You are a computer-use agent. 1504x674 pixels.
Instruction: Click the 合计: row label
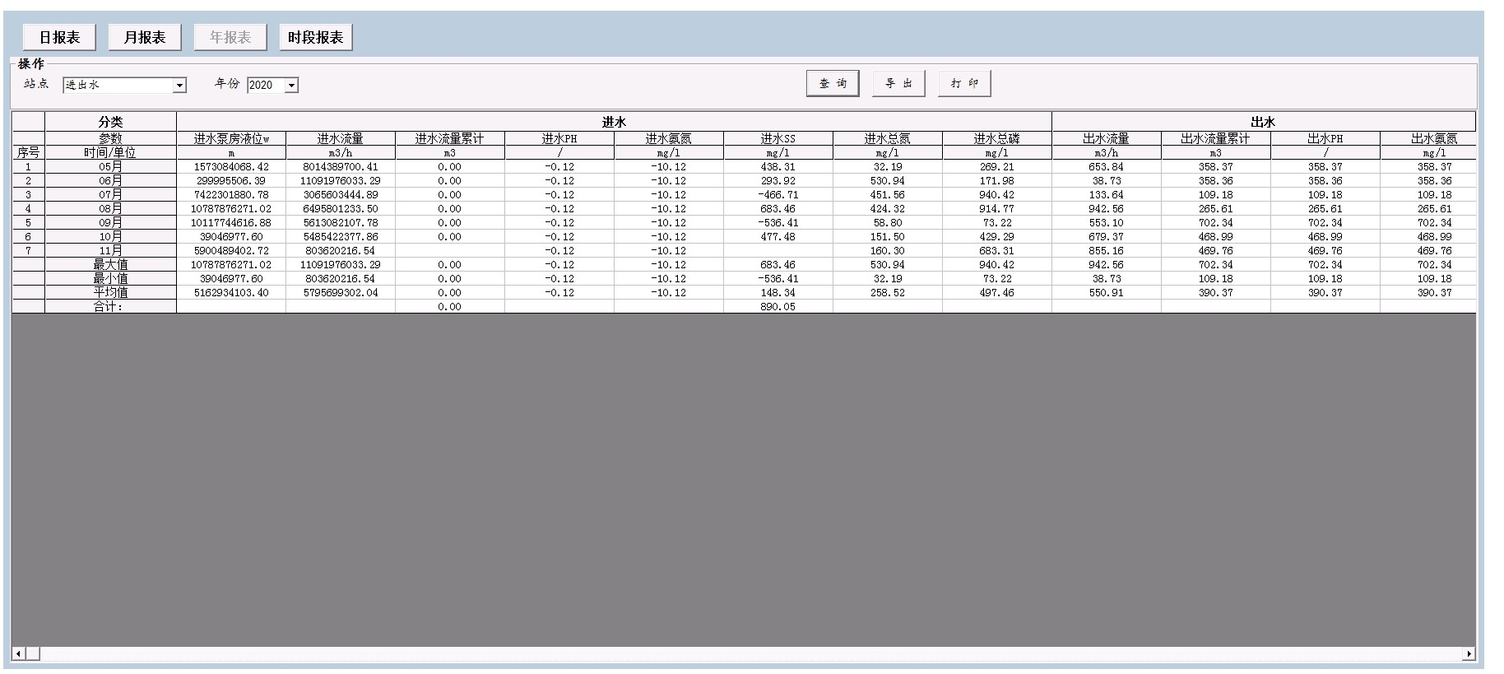point(110,306)
